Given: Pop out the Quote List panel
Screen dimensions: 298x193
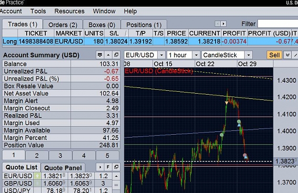Looking at the screenshot, I should pyautogui.click(x=116, y=167).
